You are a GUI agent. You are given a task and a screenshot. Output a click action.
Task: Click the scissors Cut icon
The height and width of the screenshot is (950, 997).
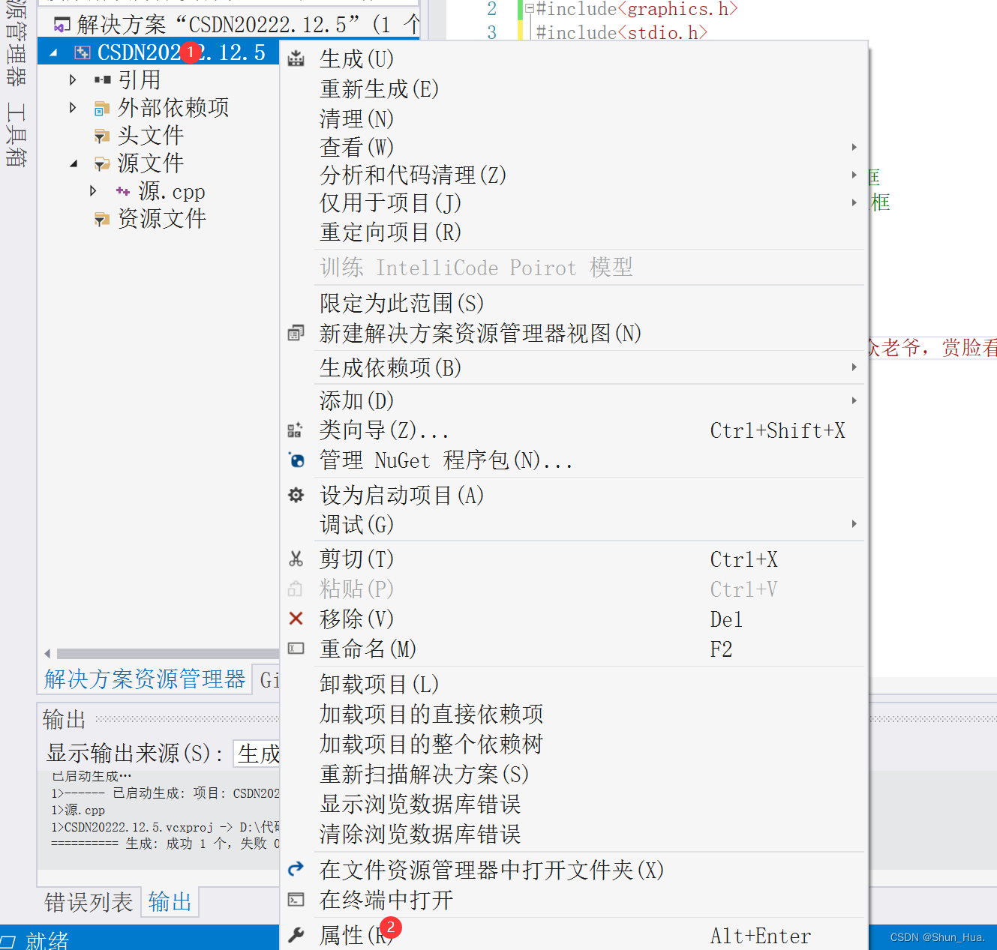pos(296,559)
